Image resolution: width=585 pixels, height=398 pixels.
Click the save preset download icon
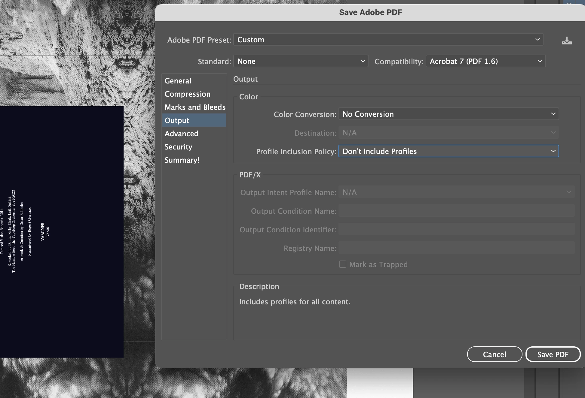click(x=567, y=41)
